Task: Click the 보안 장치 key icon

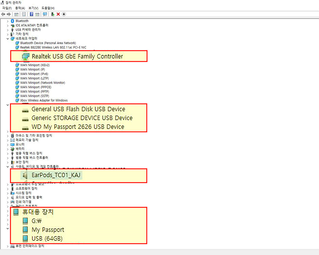Action: click(12, 162)
